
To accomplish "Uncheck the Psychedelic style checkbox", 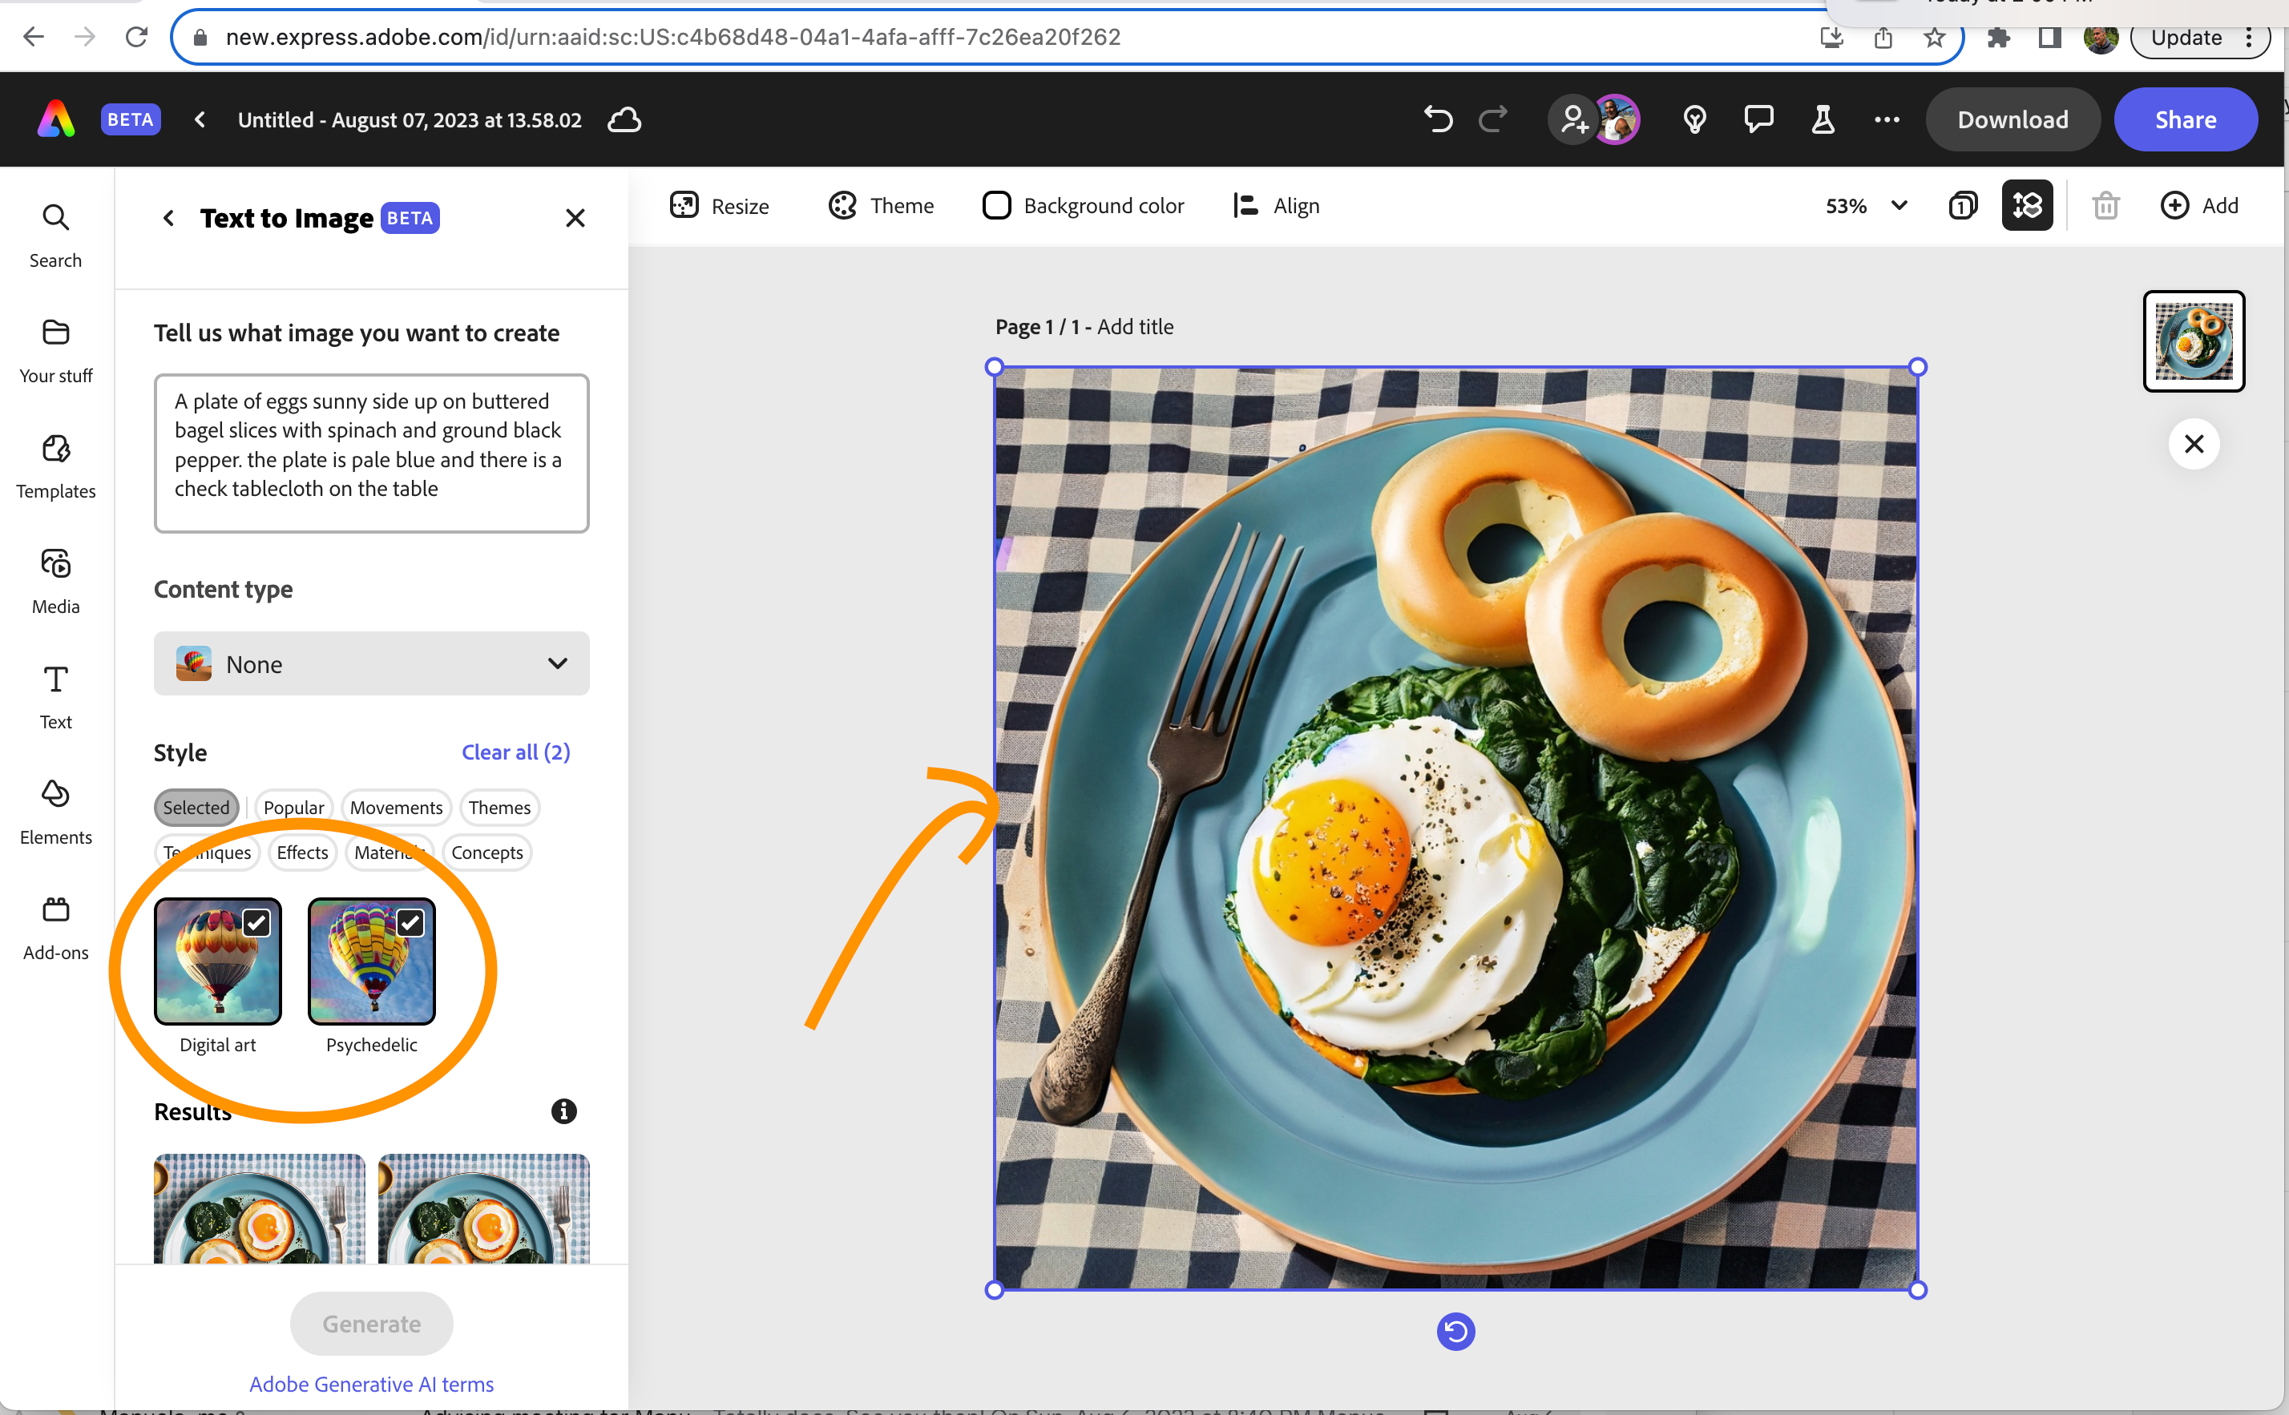I will [x=410, y=923].
